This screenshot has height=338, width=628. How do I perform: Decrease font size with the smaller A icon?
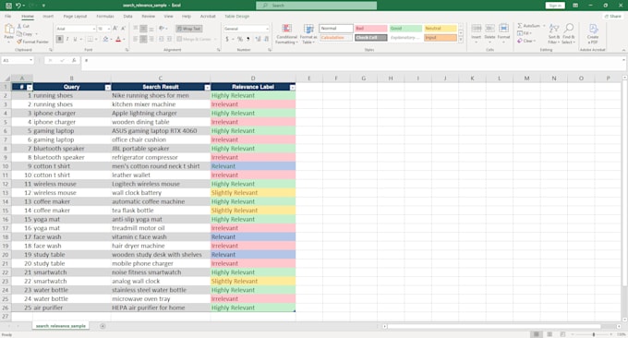(123, 29)
